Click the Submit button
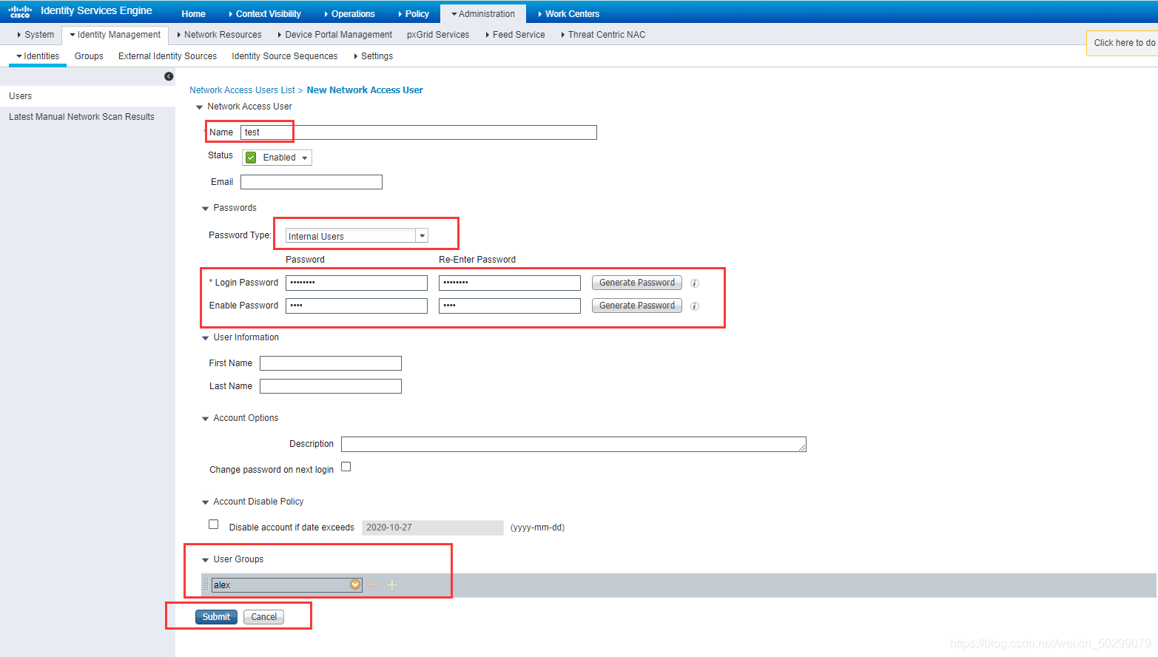 point(215,616)
